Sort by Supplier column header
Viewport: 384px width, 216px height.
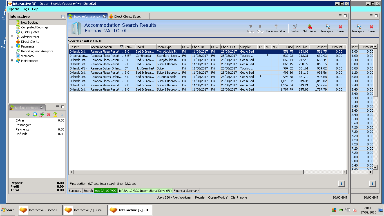click(248, 47)
